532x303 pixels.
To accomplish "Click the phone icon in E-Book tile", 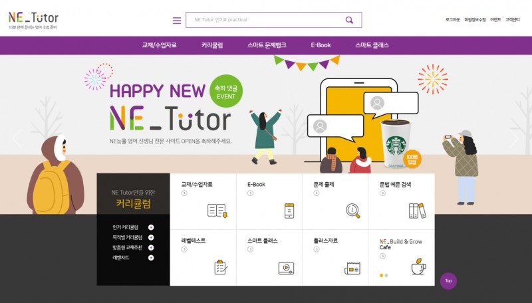I will (x=289, y=211).
